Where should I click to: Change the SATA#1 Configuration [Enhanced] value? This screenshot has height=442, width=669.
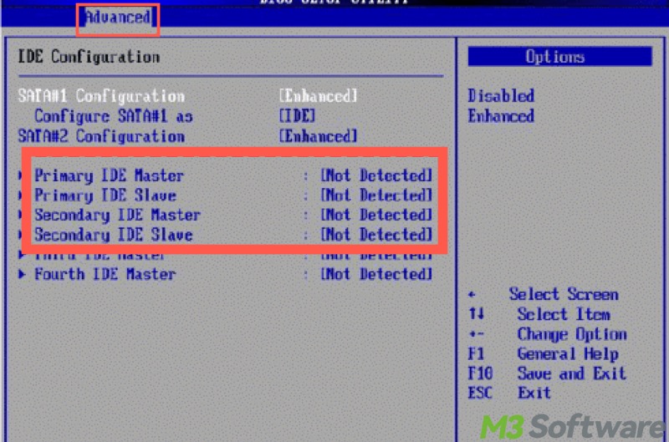[318, 96]
